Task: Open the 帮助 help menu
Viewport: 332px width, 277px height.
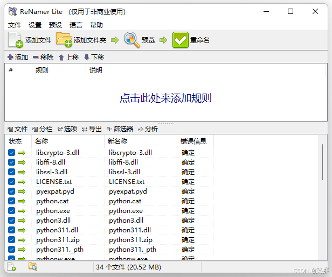Action: pyautogui.click(x=96, y=25)
